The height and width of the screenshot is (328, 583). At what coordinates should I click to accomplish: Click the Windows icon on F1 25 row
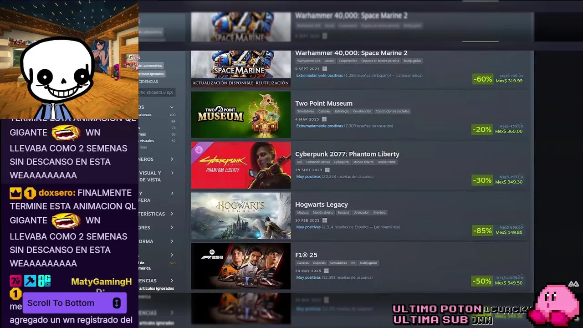(x=326, y=271)
